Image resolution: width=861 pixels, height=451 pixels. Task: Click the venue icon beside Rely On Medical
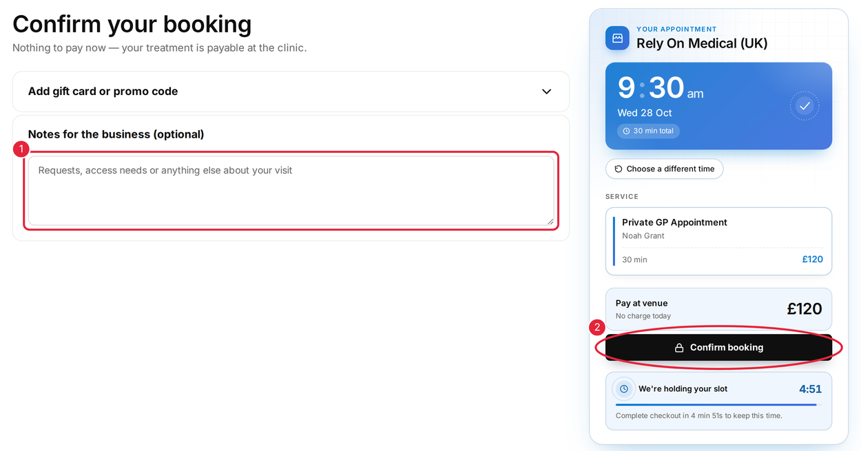617,38
